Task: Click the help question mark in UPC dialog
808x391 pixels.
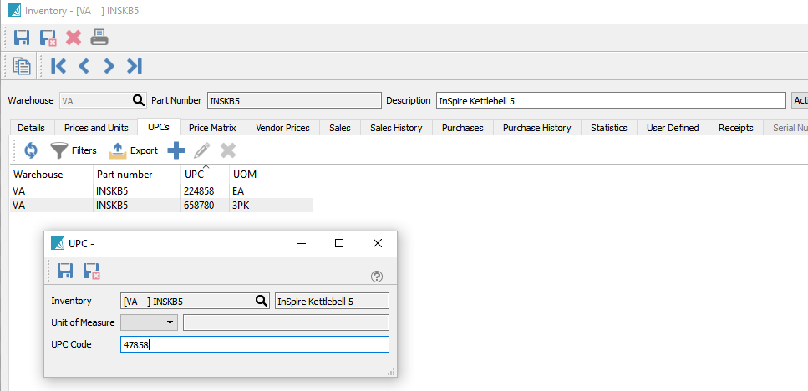Action: [377, 277]
